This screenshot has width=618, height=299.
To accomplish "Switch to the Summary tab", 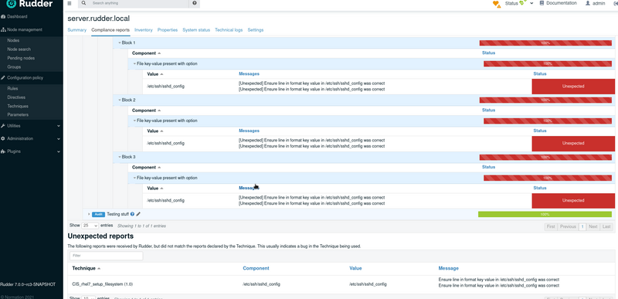I will tap(76, 30).
